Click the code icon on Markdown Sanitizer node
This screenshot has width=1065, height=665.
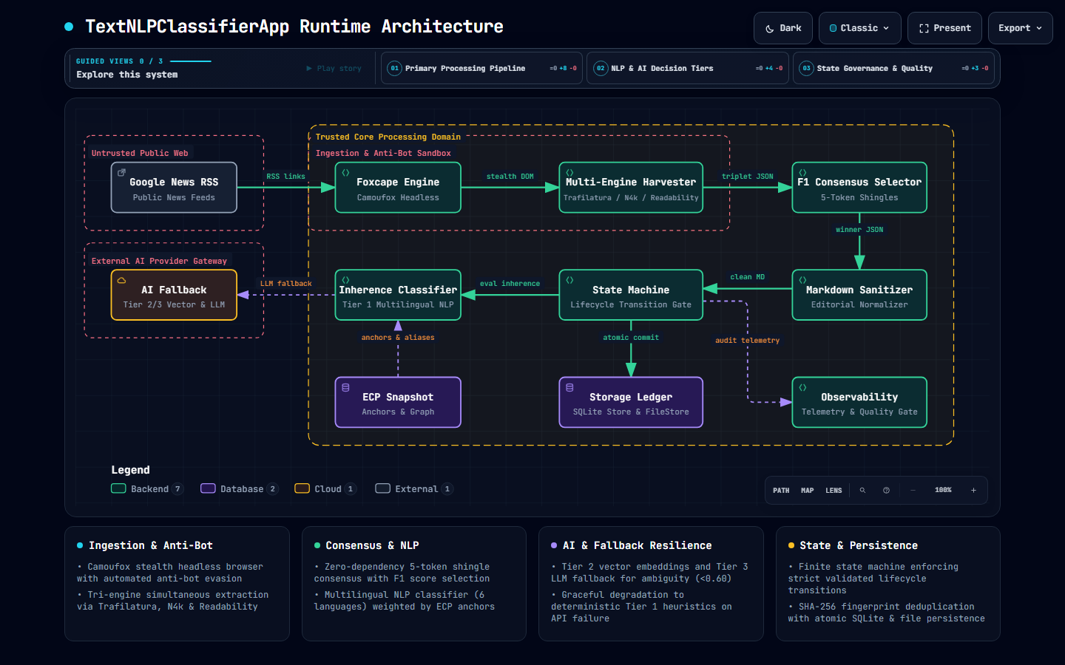coord(802,280)
